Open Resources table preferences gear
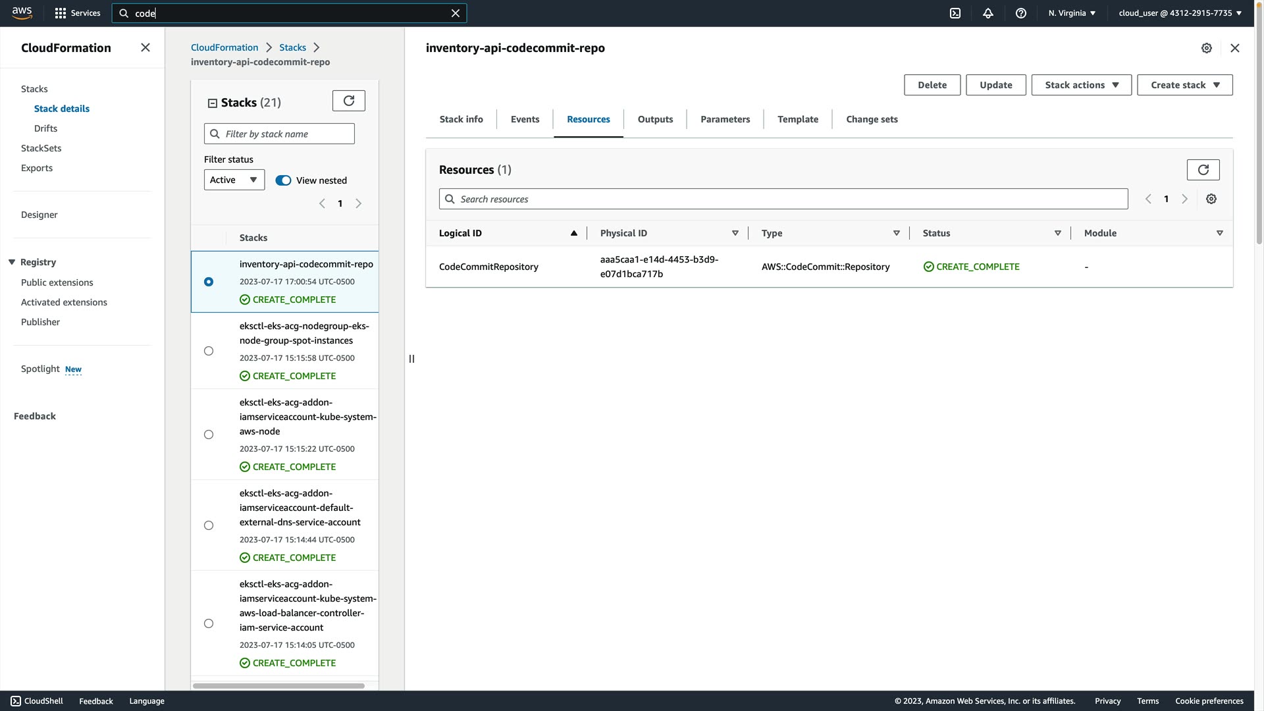Viewport: 1264px width, 711px height. pyautogui.click(x=1211, y=199)
